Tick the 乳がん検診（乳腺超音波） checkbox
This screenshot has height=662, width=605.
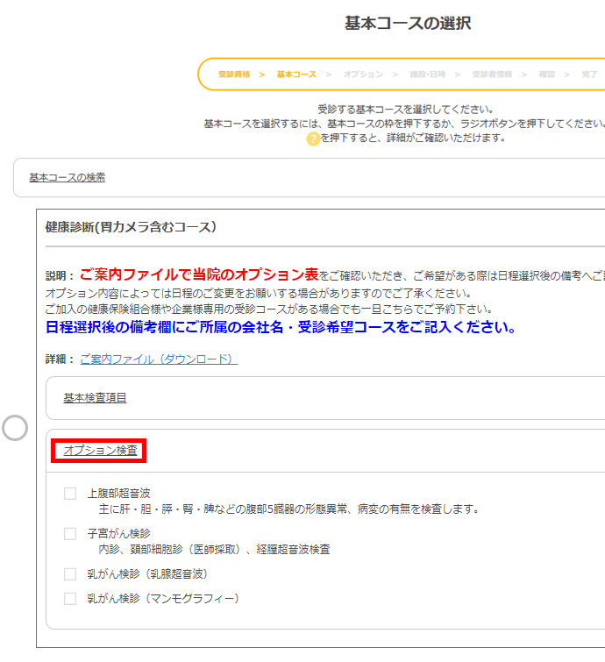[x=70, y=574]
